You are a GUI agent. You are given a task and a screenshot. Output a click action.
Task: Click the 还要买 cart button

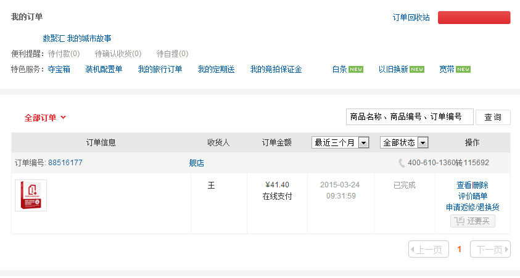(x=473, y=221)
